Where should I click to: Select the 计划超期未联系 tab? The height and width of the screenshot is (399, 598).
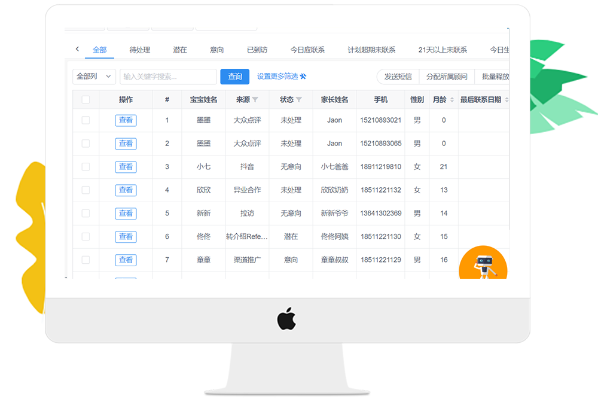(x=371, y=50)
